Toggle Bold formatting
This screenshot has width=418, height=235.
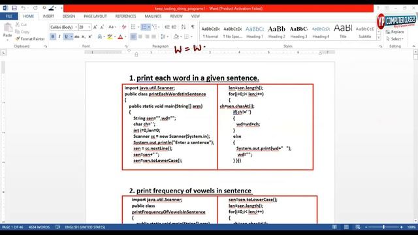53,37
